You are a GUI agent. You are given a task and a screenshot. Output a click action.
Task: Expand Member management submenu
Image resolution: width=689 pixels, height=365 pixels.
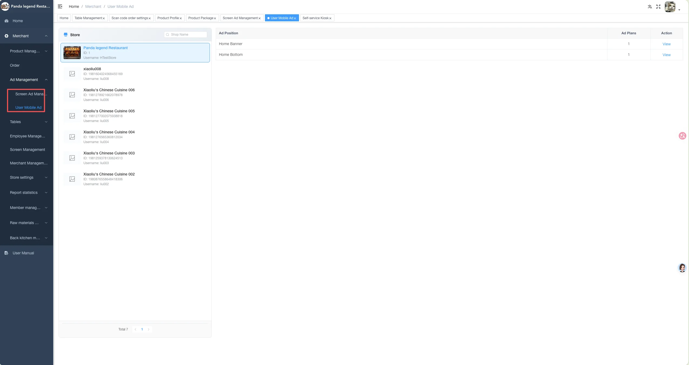pos(26,208)
